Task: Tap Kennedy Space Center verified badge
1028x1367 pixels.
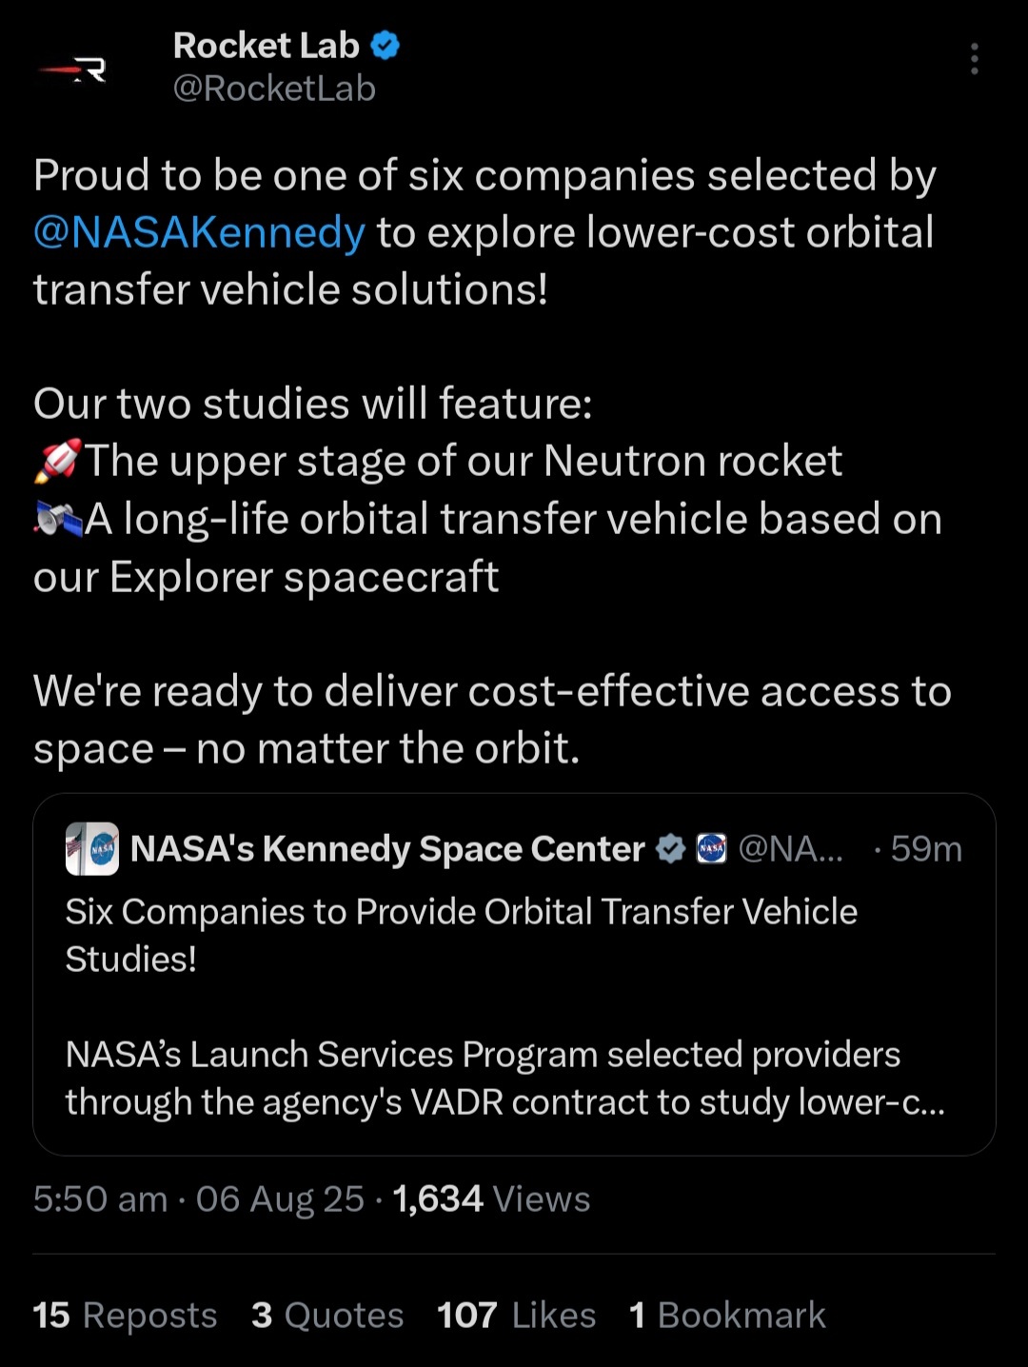Action: 671,848
